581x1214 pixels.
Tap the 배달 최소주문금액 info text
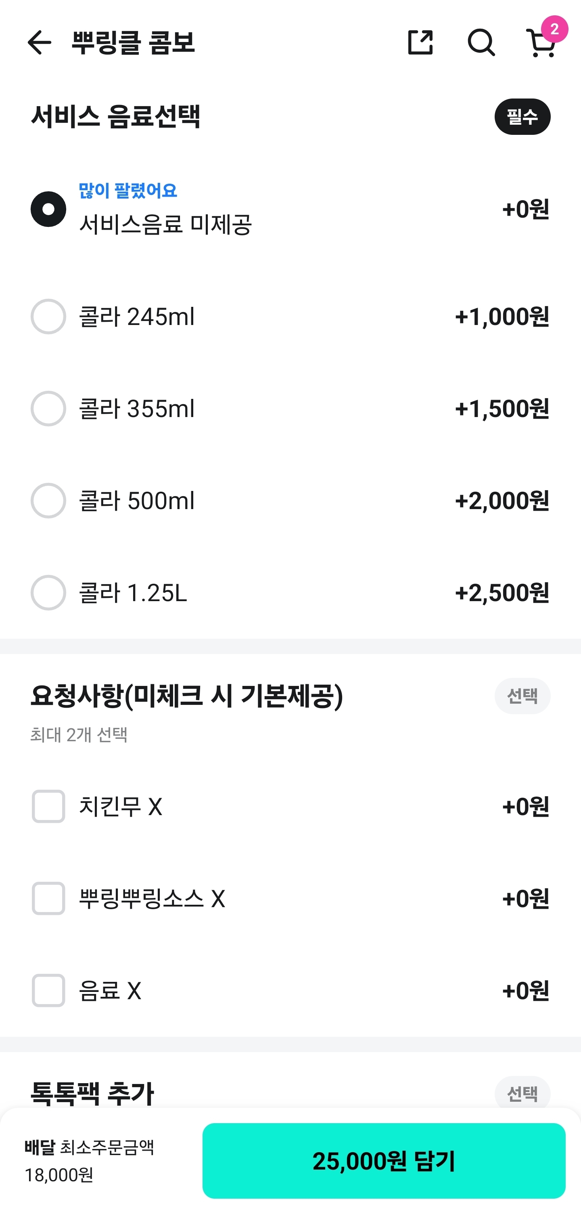point(90,1160)
